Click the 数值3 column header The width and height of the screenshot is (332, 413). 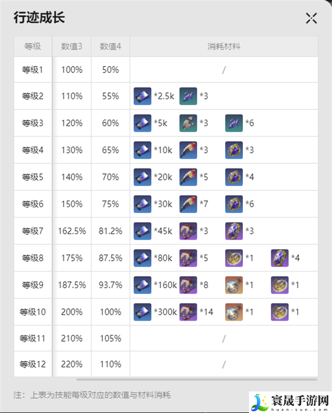(71, 47)
